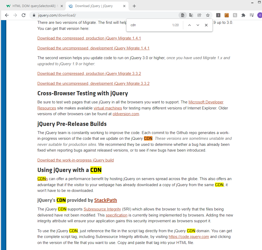
Task: Bookmark this page with the star icon
Action: click(208, 15)
